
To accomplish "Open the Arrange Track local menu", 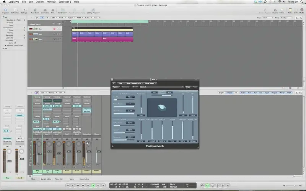I will tap(62, 18).
